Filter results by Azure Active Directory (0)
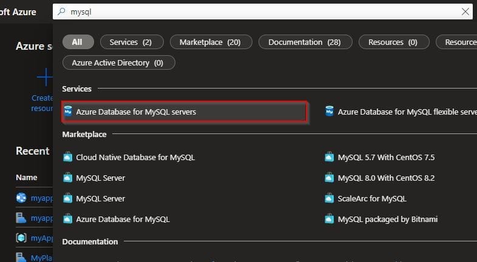This screenshot has height=262, width=477. pyautogui.click(x=118, y=62)
